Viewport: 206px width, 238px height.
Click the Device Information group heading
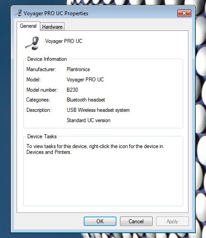[x=47, y=59]
